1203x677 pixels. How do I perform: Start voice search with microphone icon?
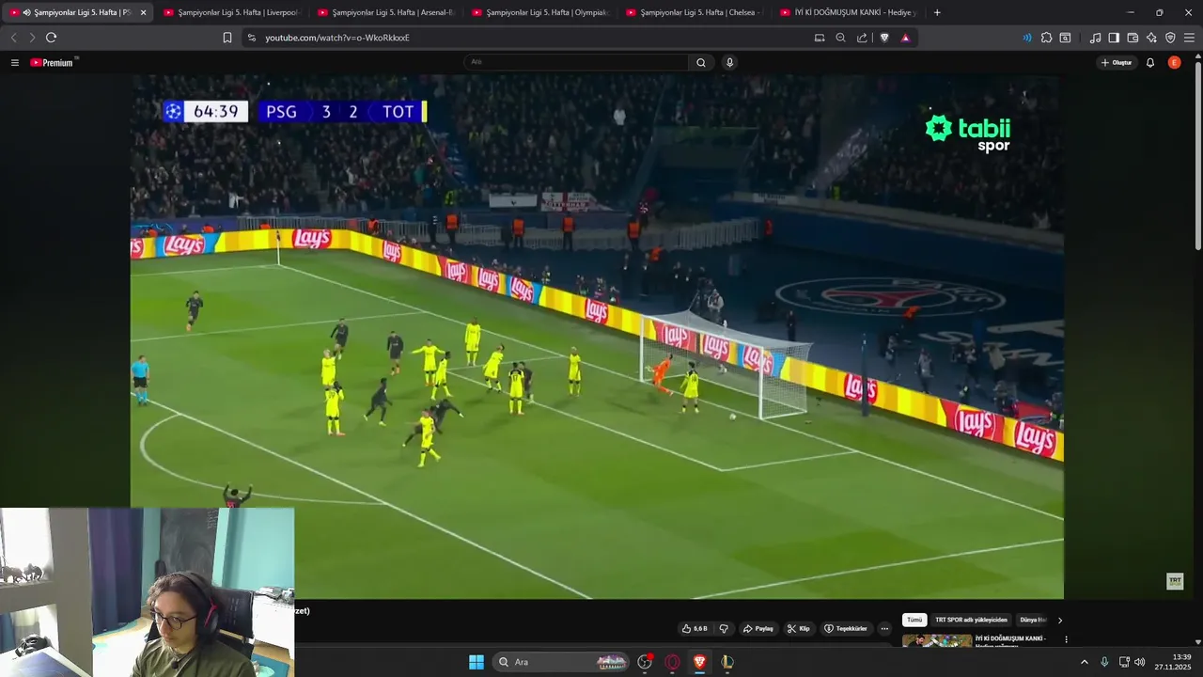pos(729,63)
